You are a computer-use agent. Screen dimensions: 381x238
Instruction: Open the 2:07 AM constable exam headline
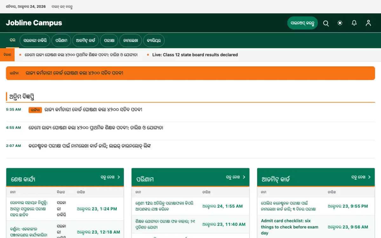pyautogui.click(x=90, y=146)
